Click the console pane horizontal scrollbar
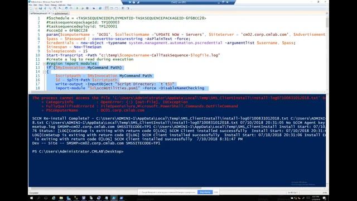The height and width of the screenshot is (201, 357). click(177, 188)
